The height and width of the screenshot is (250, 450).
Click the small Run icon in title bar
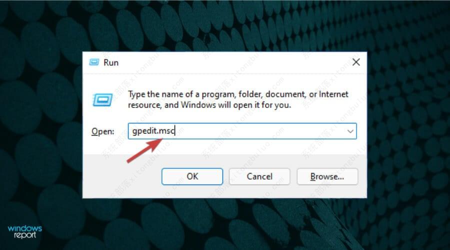94,62
